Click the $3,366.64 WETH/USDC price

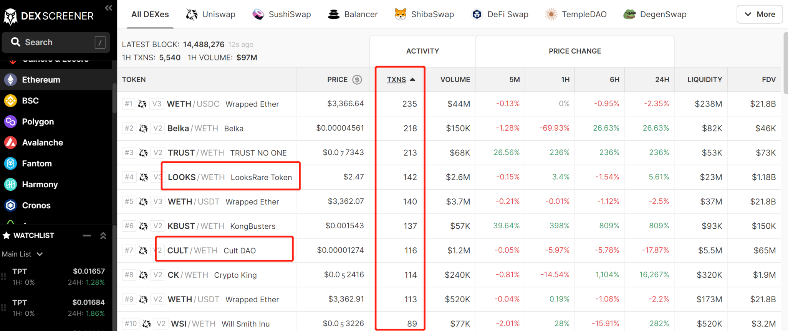(345, 103)
